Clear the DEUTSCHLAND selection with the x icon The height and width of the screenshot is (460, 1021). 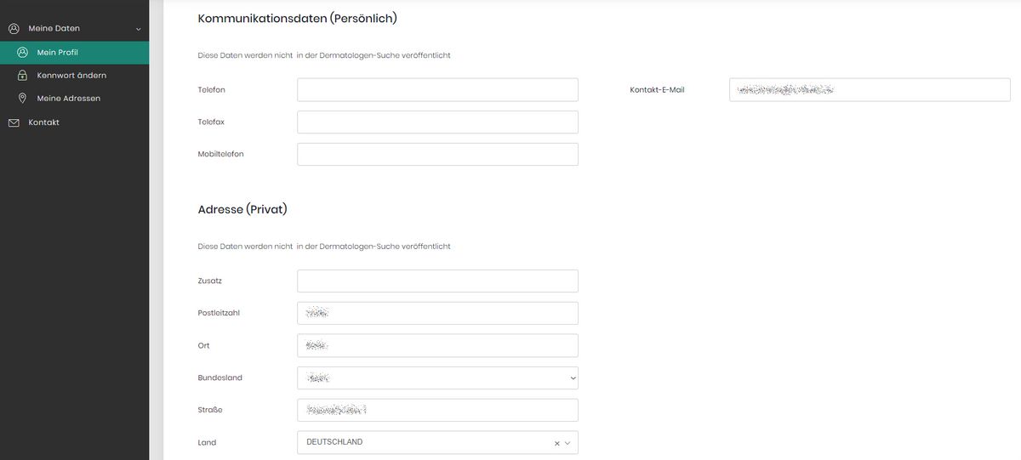557,443
